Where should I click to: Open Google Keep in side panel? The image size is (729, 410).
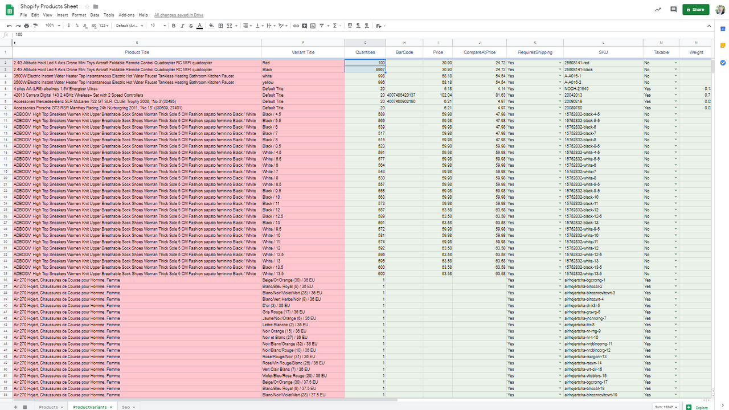coord(722,46)
